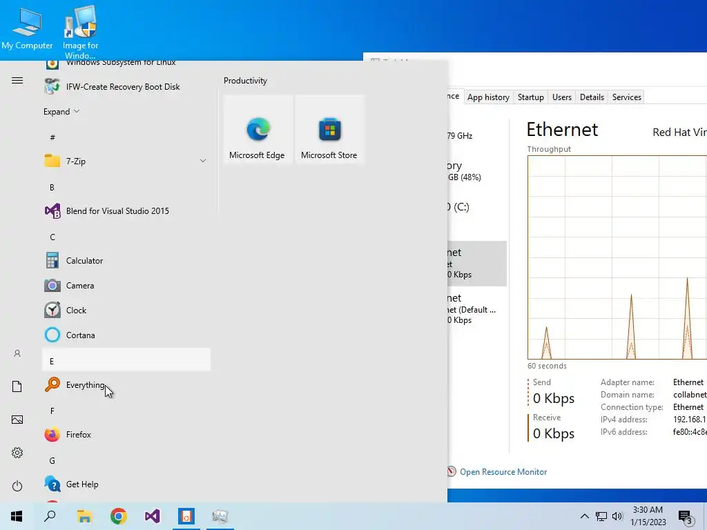Click Expand in recently added list
This screenshot has width=707, height=530.
click(61, 111)
